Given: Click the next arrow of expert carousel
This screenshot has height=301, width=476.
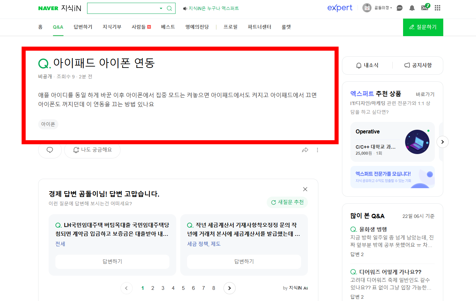Looking at the screenshot, I should tap(443, 142).
